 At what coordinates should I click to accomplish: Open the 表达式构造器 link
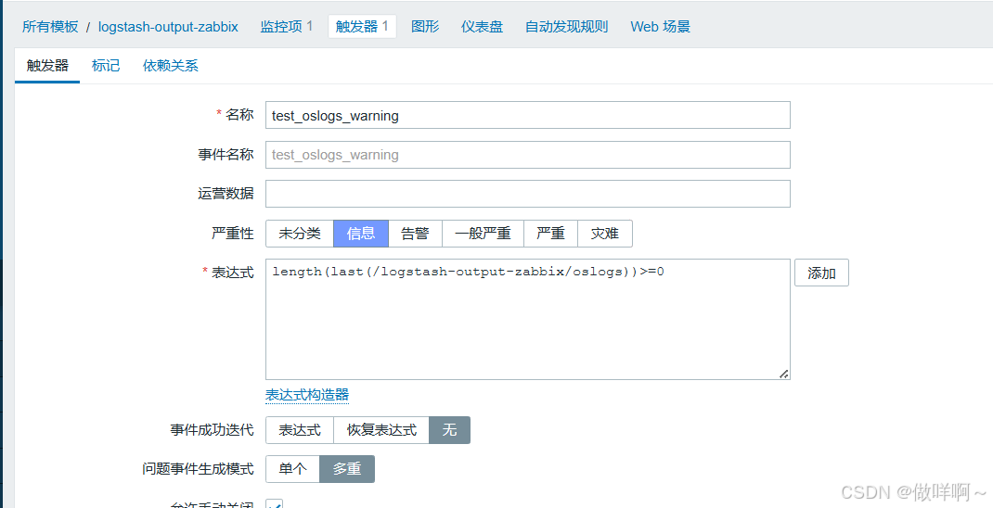(x=307, y=395)
